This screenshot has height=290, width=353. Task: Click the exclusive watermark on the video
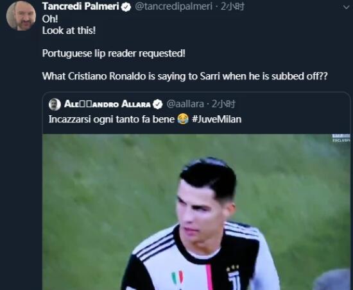pyautogui.click(x=341, y=138)
